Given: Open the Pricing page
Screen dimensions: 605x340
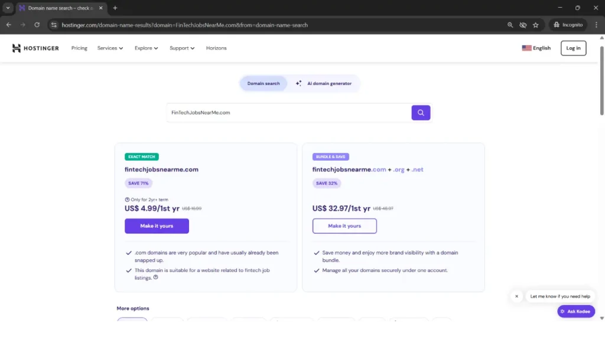Looking at the screenshot, I should click(79, 48).
